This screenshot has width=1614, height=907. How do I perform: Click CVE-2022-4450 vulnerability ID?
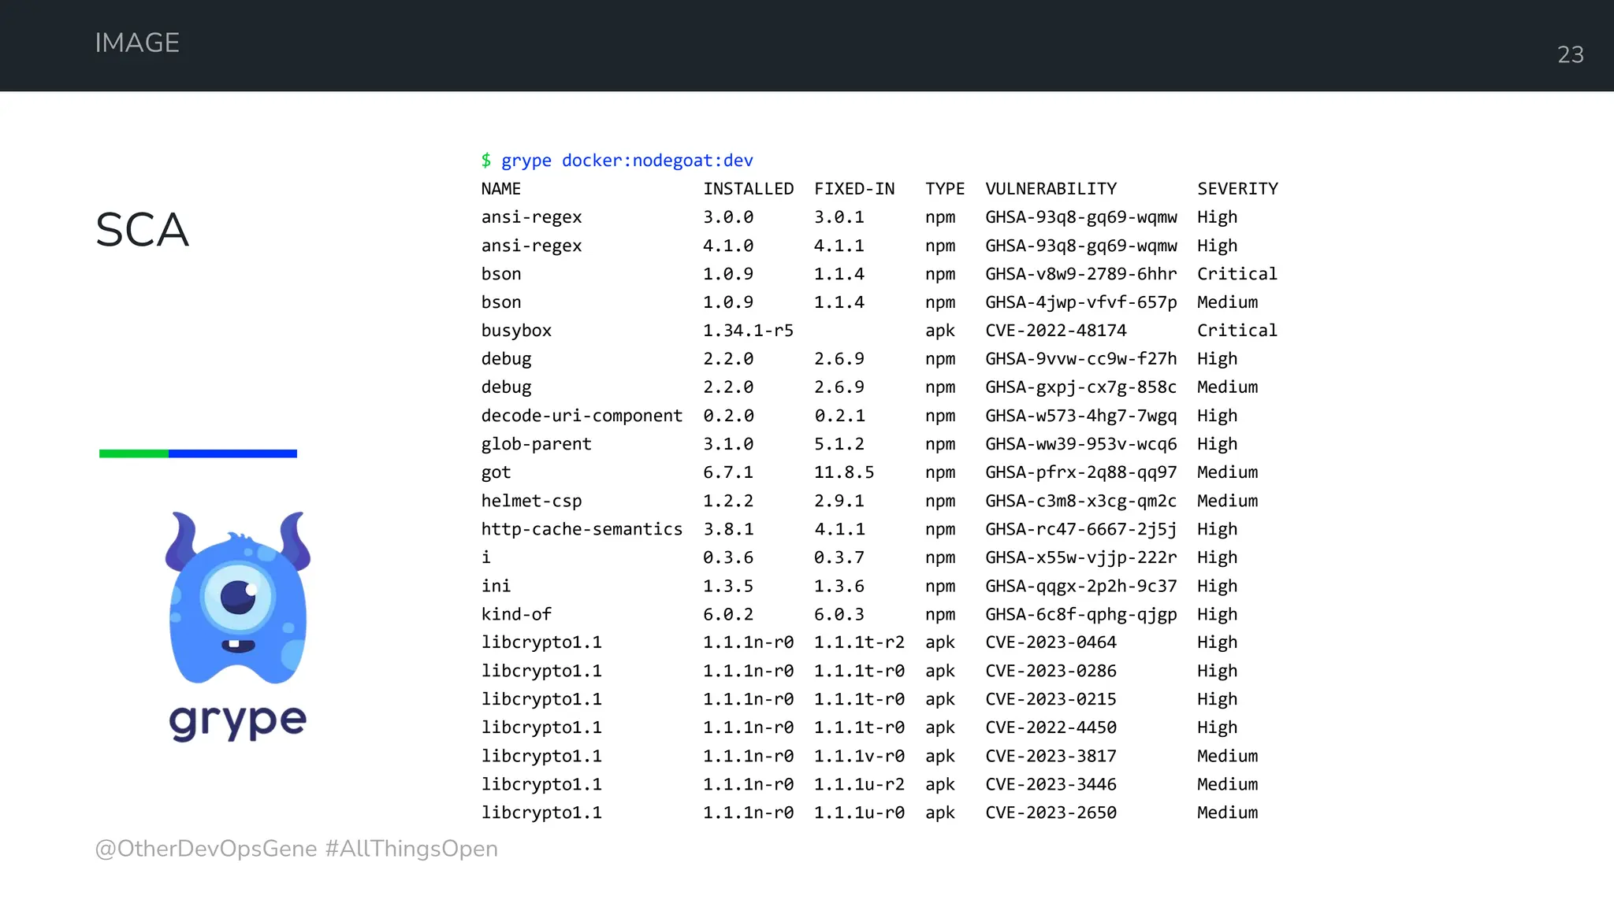(x=1051, y=727)
